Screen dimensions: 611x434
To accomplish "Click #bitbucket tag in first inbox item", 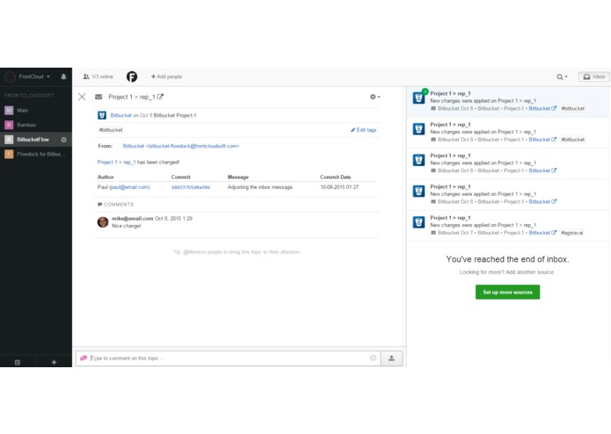I will click(x=573, y=108).
